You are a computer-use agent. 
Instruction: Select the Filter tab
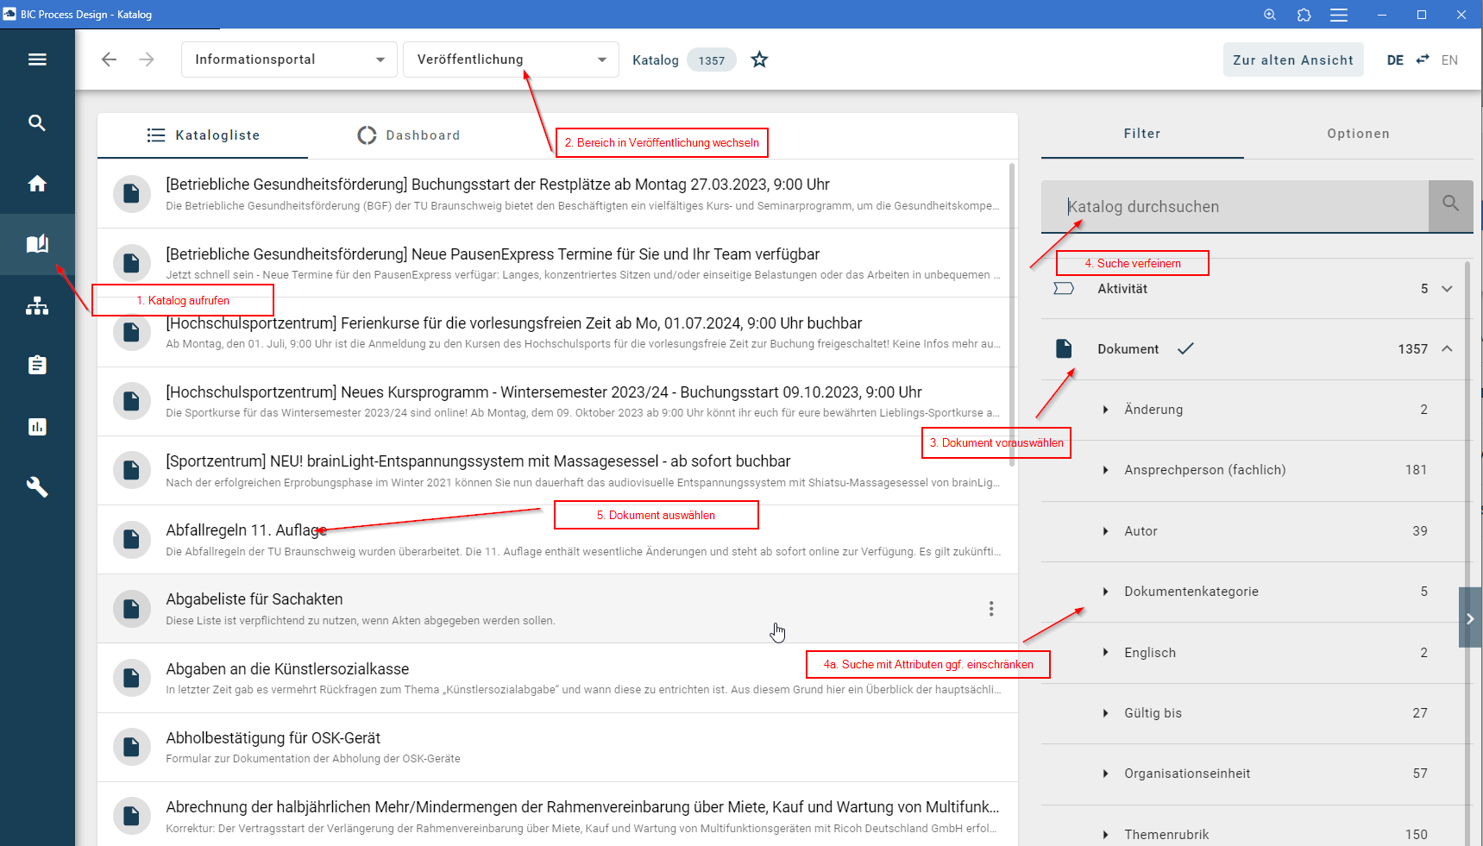(1142, 134)
